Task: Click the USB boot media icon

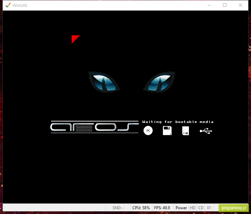Action: (x=206, y=131)
